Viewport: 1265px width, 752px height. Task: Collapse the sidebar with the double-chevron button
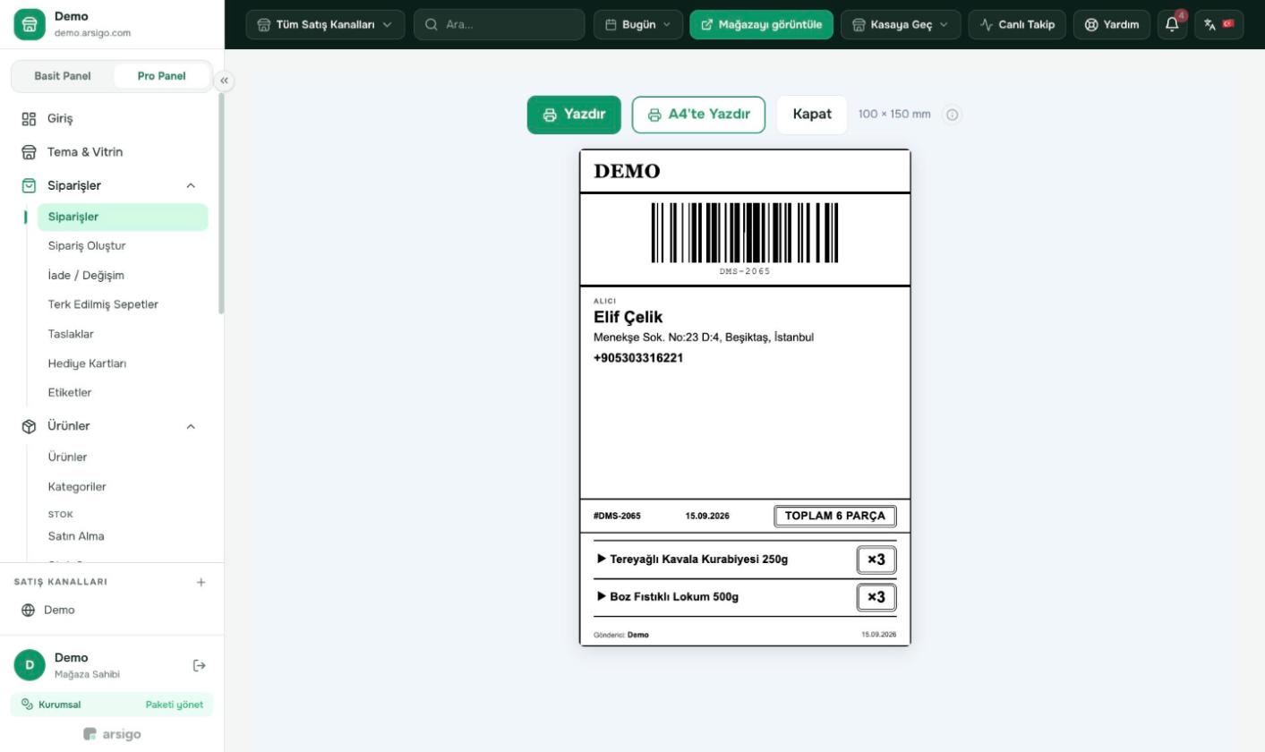pos(224,81)
